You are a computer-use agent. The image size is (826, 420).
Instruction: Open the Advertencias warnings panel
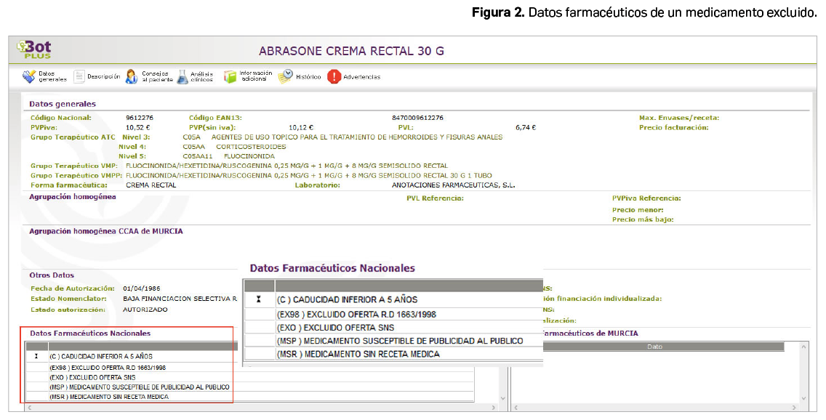pos(353,76)
